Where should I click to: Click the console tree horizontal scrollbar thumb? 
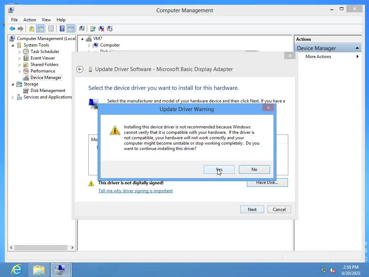pyautogui.click(x=40, y=247)
